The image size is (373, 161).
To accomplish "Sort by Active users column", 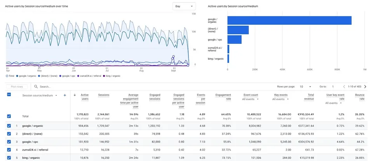I will [x=85, y=97].
